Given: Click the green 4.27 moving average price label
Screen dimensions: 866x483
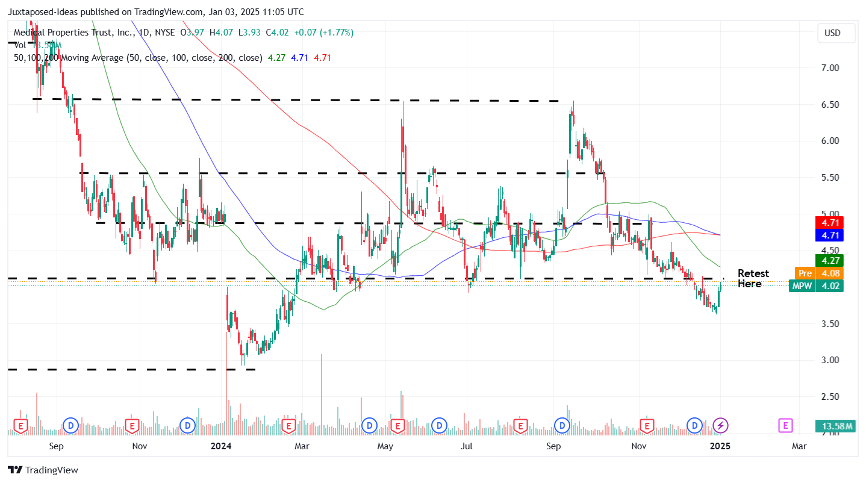Looking at the screenshot, I should click(x=829, y=261).
